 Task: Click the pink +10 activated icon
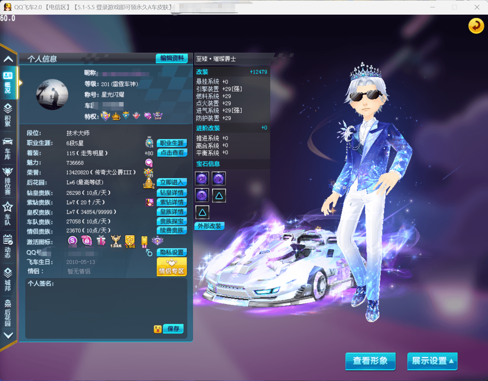(x=87, y=241)
